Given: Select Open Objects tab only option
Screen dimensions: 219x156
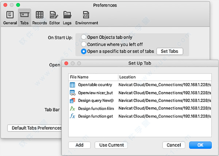Looking at the screenshot, I should [84, 37].
